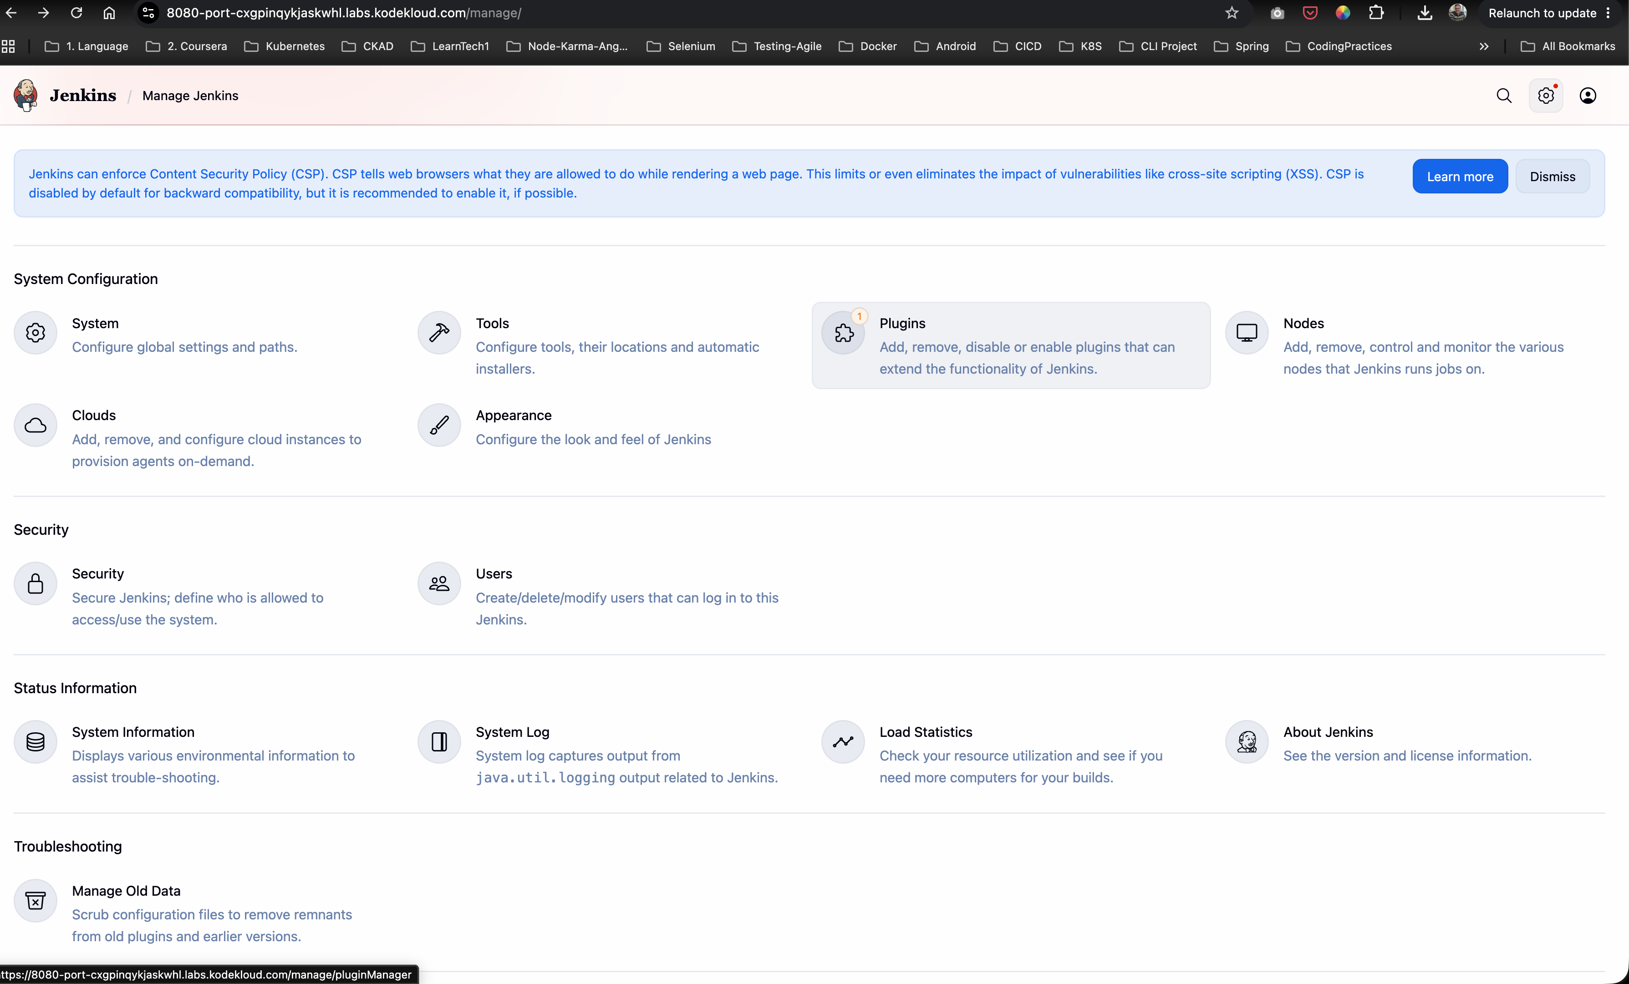This screenshot has width=1629, height=984.
Task: Open the K8S bookmarks folder
Action: (1080, 46)
